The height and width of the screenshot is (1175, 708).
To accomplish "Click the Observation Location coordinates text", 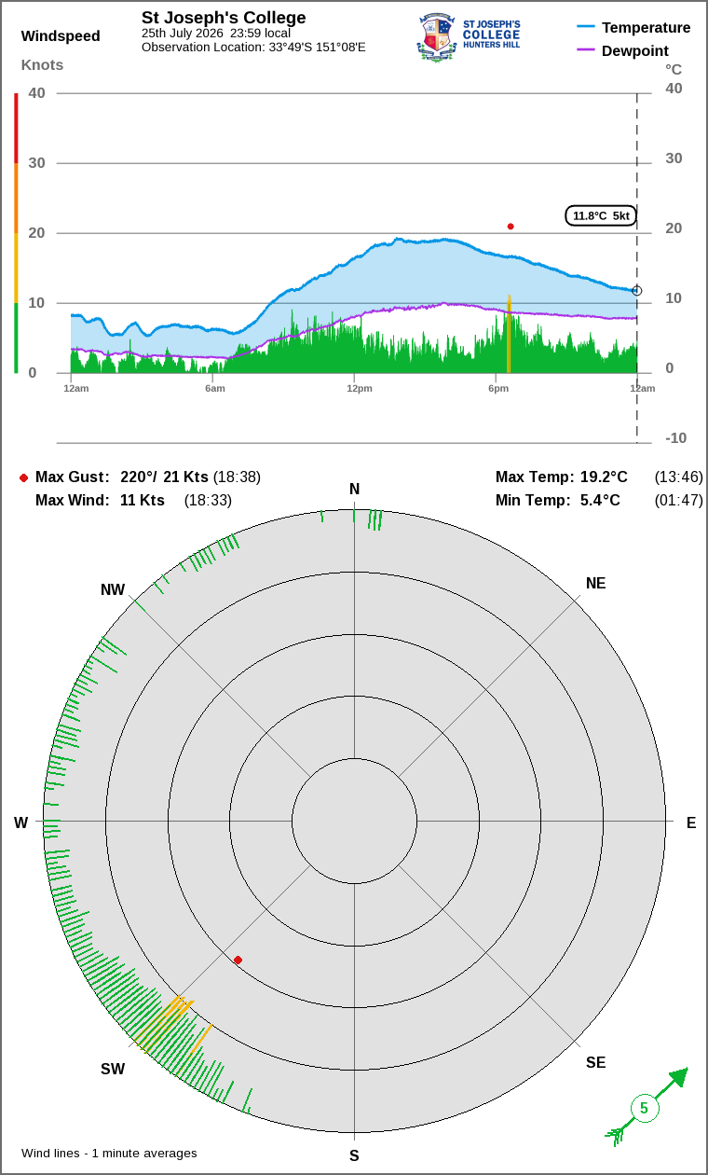I will (x=253, y=47).
